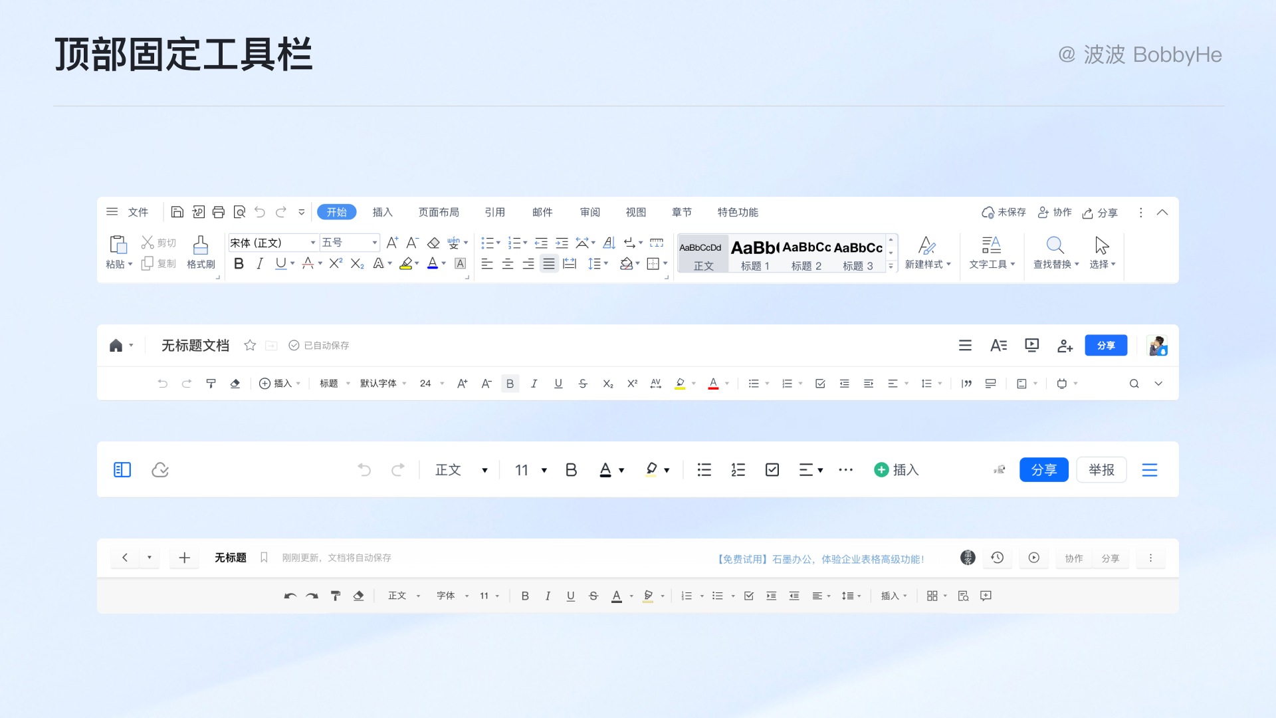Toggle the checkbox list in third toolbar
The height and width of the screenshot is (718, 1276).
pos(772,470)
